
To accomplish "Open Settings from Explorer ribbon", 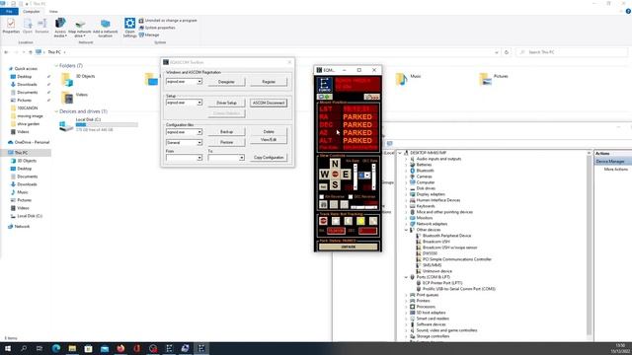I will pyautogui.click(x=129, y=28).
